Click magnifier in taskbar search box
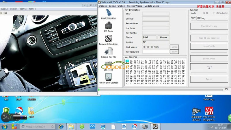This screenshot has width=231, height=130. click(x=53, y=127)
